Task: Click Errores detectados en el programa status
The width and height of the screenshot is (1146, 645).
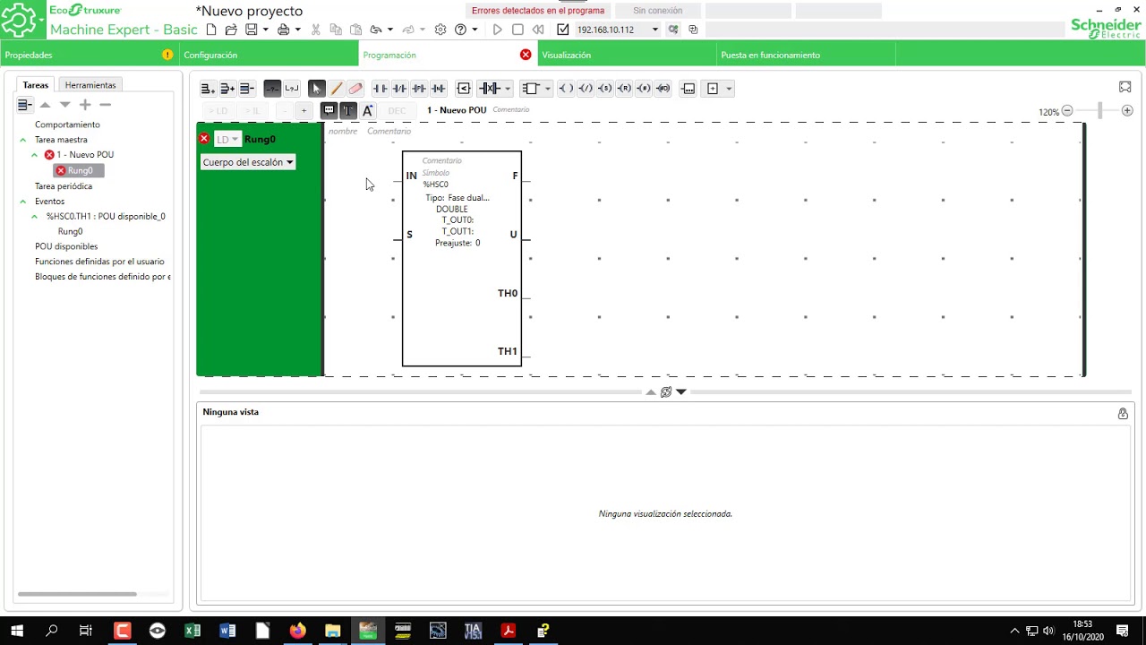Action: tap(538, 11)
